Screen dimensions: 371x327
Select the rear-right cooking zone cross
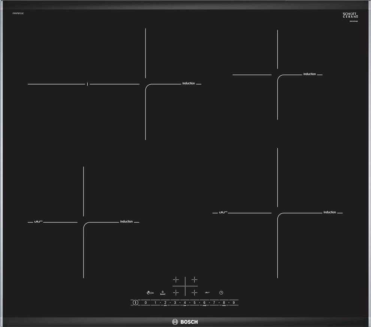194,280
